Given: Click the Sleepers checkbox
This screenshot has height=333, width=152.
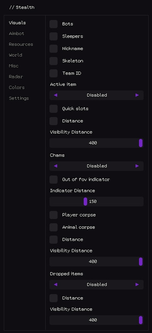Looking at the screenshot, I should tap(54, 36).
